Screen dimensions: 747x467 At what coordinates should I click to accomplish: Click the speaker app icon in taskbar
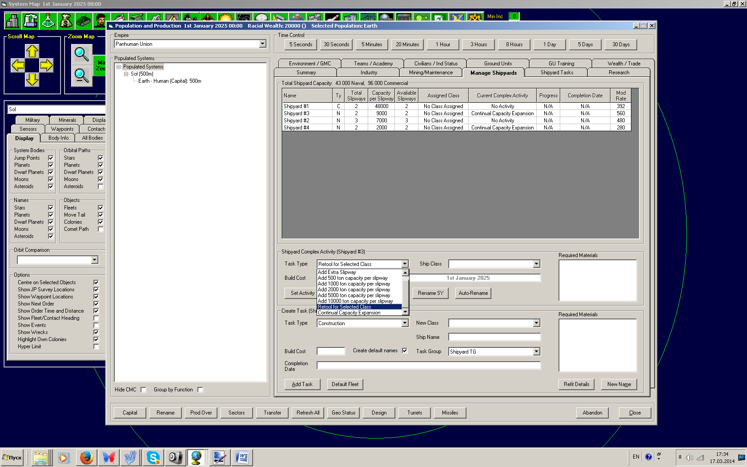tap(175, 457)
